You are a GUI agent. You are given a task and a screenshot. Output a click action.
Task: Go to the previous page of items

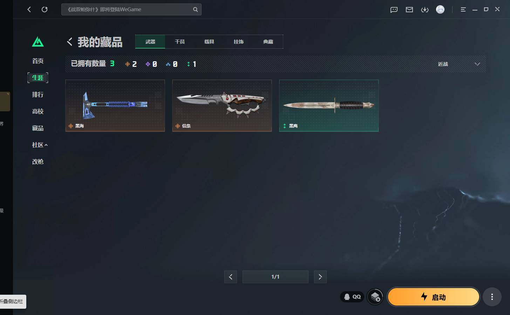(x=231, y=277)
